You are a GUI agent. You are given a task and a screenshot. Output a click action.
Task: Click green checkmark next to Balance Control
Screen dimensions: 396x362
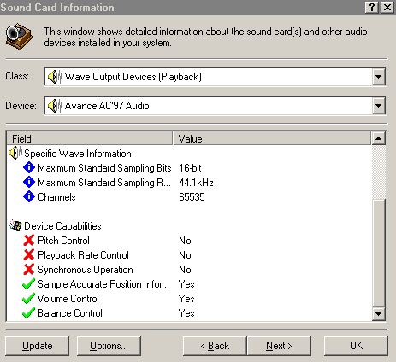click(x=28, y=312)
